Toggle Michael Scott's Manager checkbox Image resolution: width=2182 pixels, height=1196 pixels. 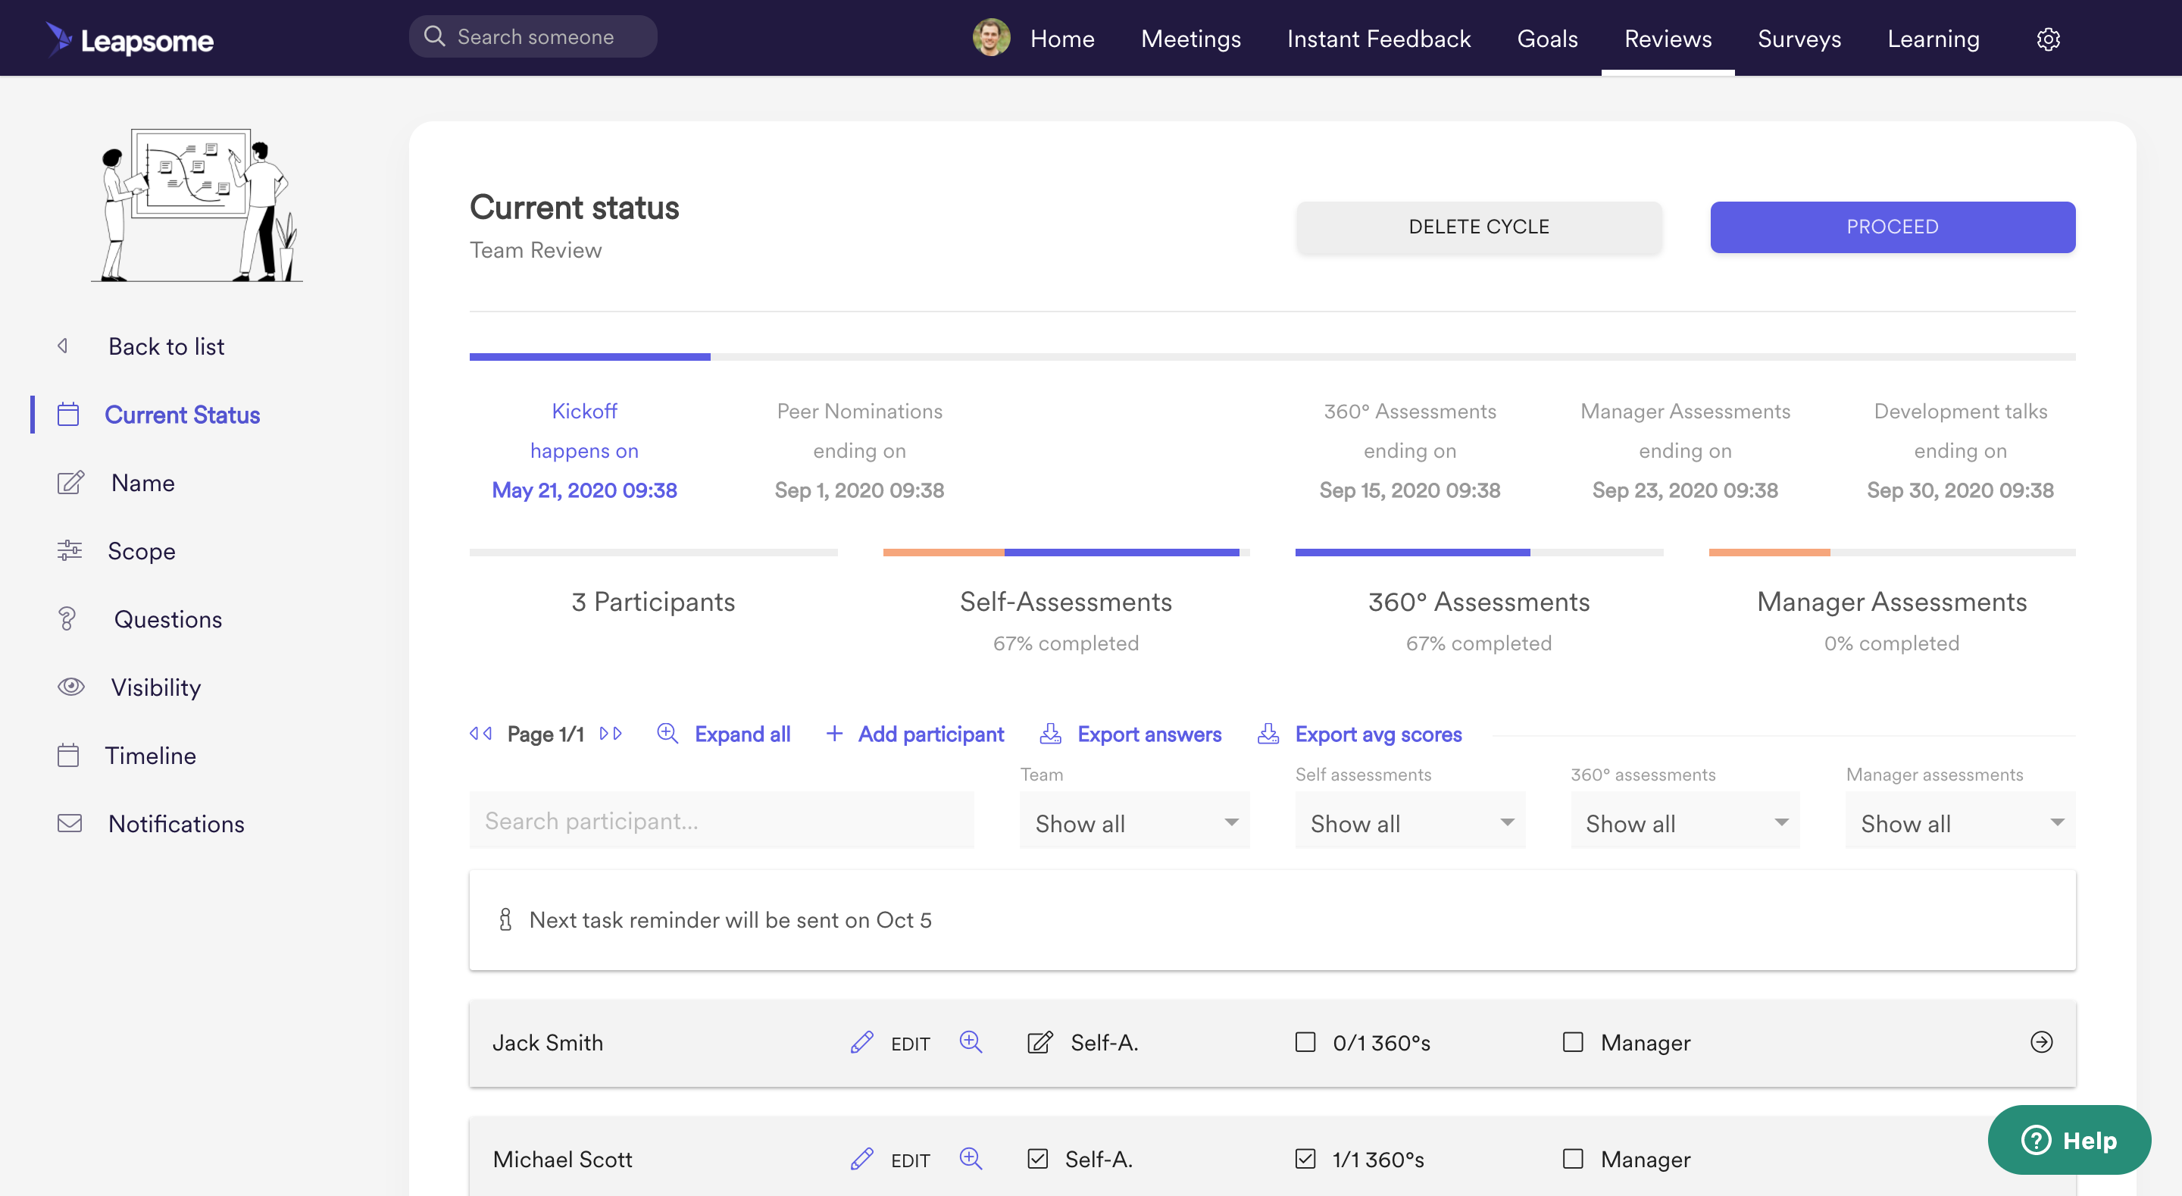click(1573, 1158)
